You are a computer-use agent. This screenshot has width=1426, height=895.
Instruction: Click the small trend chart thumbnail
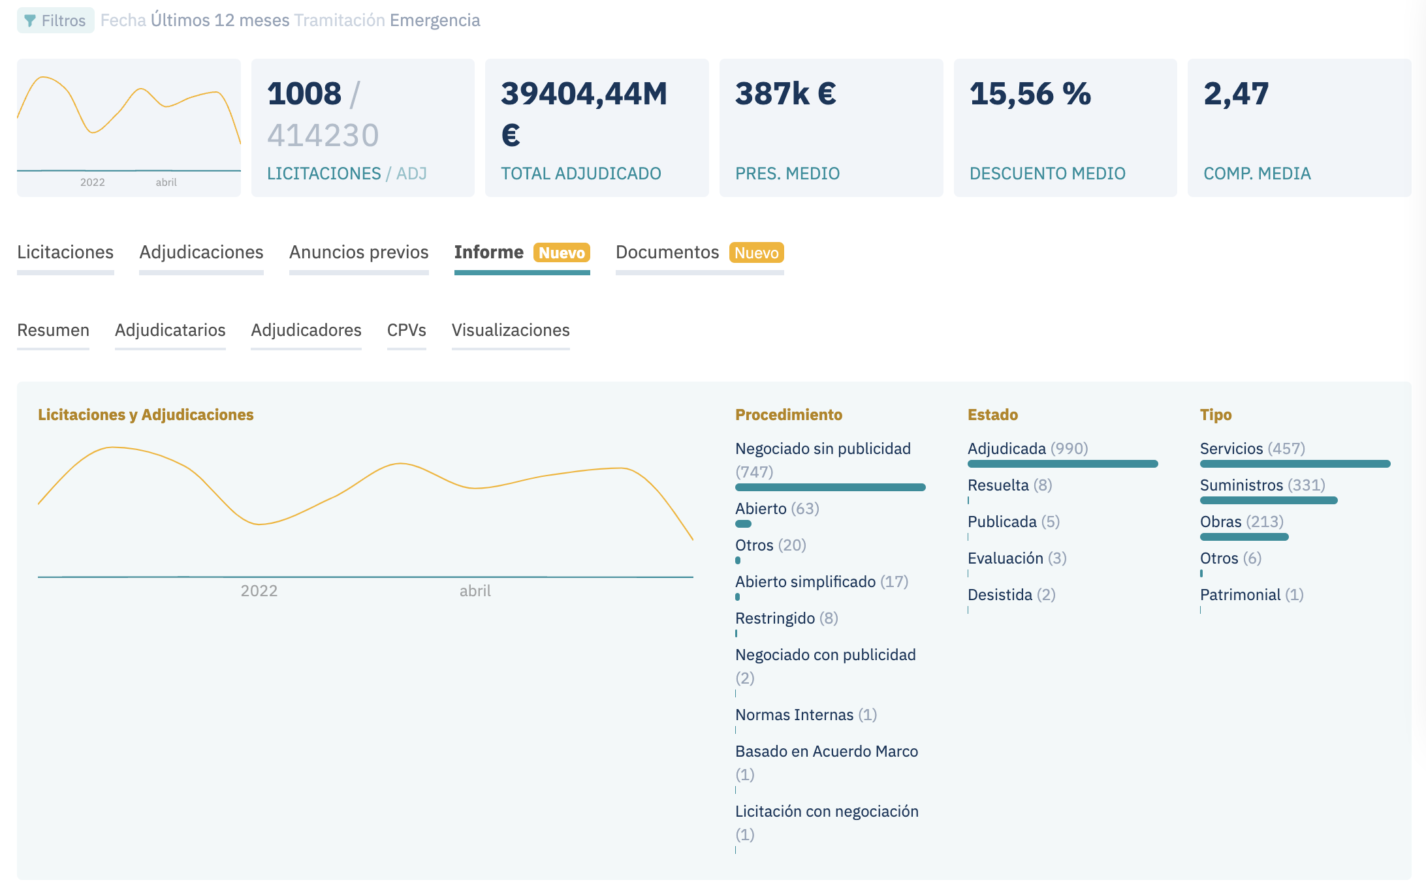click(x=129, y=128)
